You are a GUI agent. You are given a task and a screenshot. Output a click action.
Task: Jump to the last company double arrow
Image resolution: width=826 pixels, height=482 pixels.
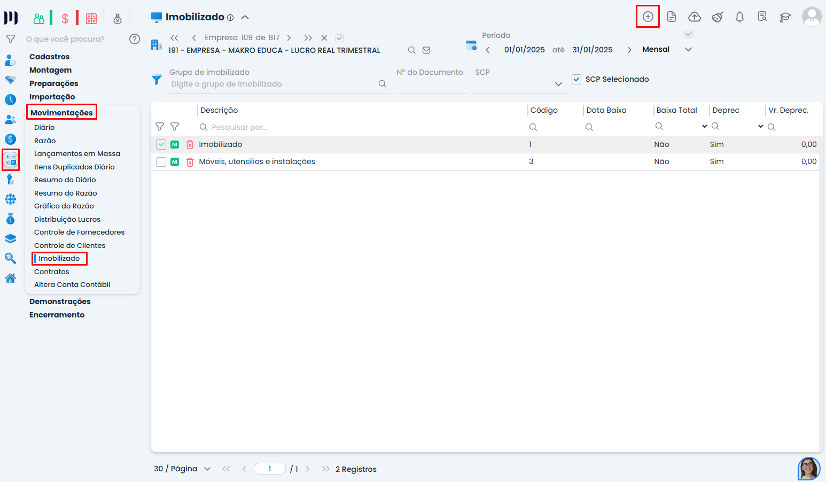click(308, 38)
